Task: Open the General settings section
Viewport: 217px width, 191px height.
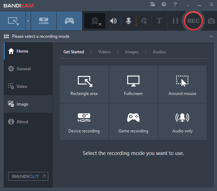Action: point(29,69)
